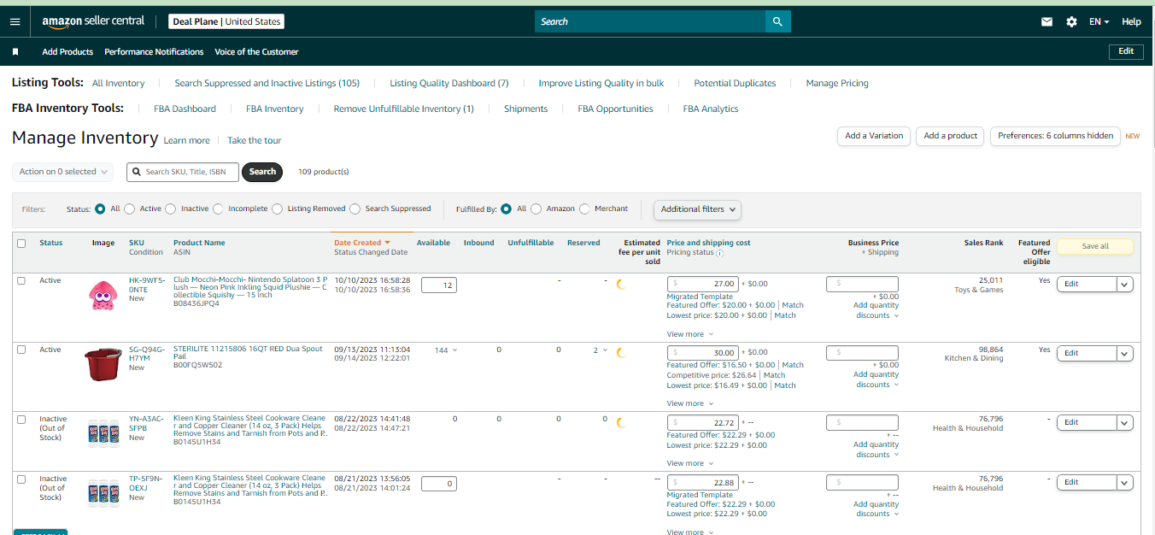The height and width of the screenshot is (535, 1155).
Task: Select Fulfilled By Amazon radio
Action: [x=536, y=209]
